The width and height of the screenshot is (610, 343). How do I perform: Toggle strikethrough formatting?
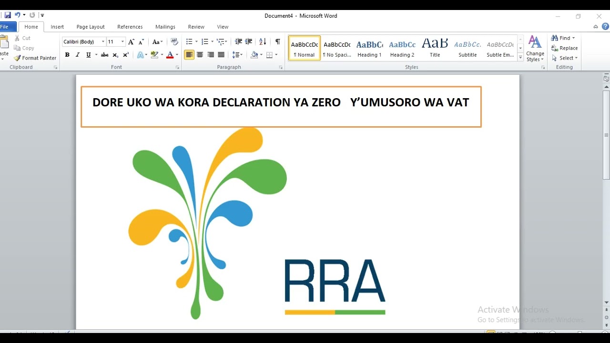point(105,55)
